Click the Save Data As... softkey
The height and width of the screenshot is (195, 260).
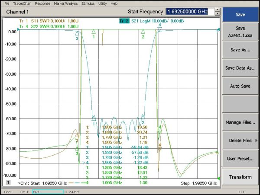(240, 68)
